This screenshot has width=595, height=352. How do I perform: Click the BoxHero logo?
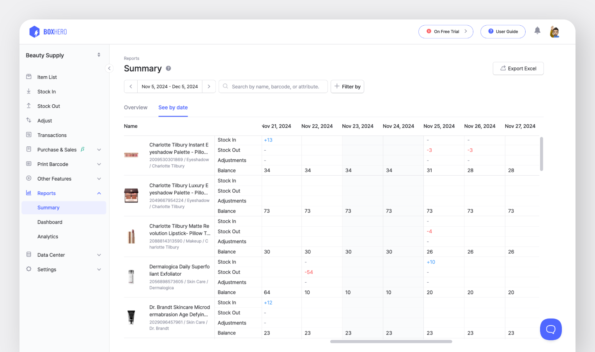point(48,32)
